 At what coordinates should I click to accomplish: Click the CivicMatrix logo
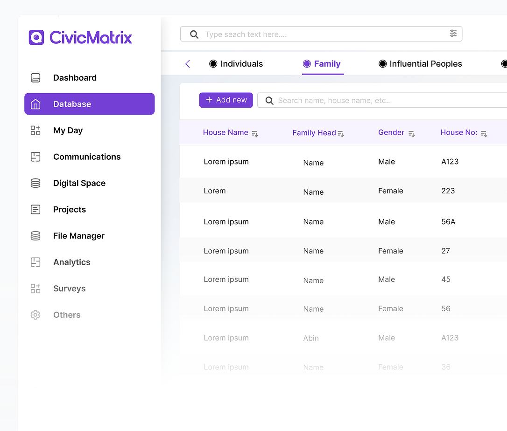tap(80, 37)
